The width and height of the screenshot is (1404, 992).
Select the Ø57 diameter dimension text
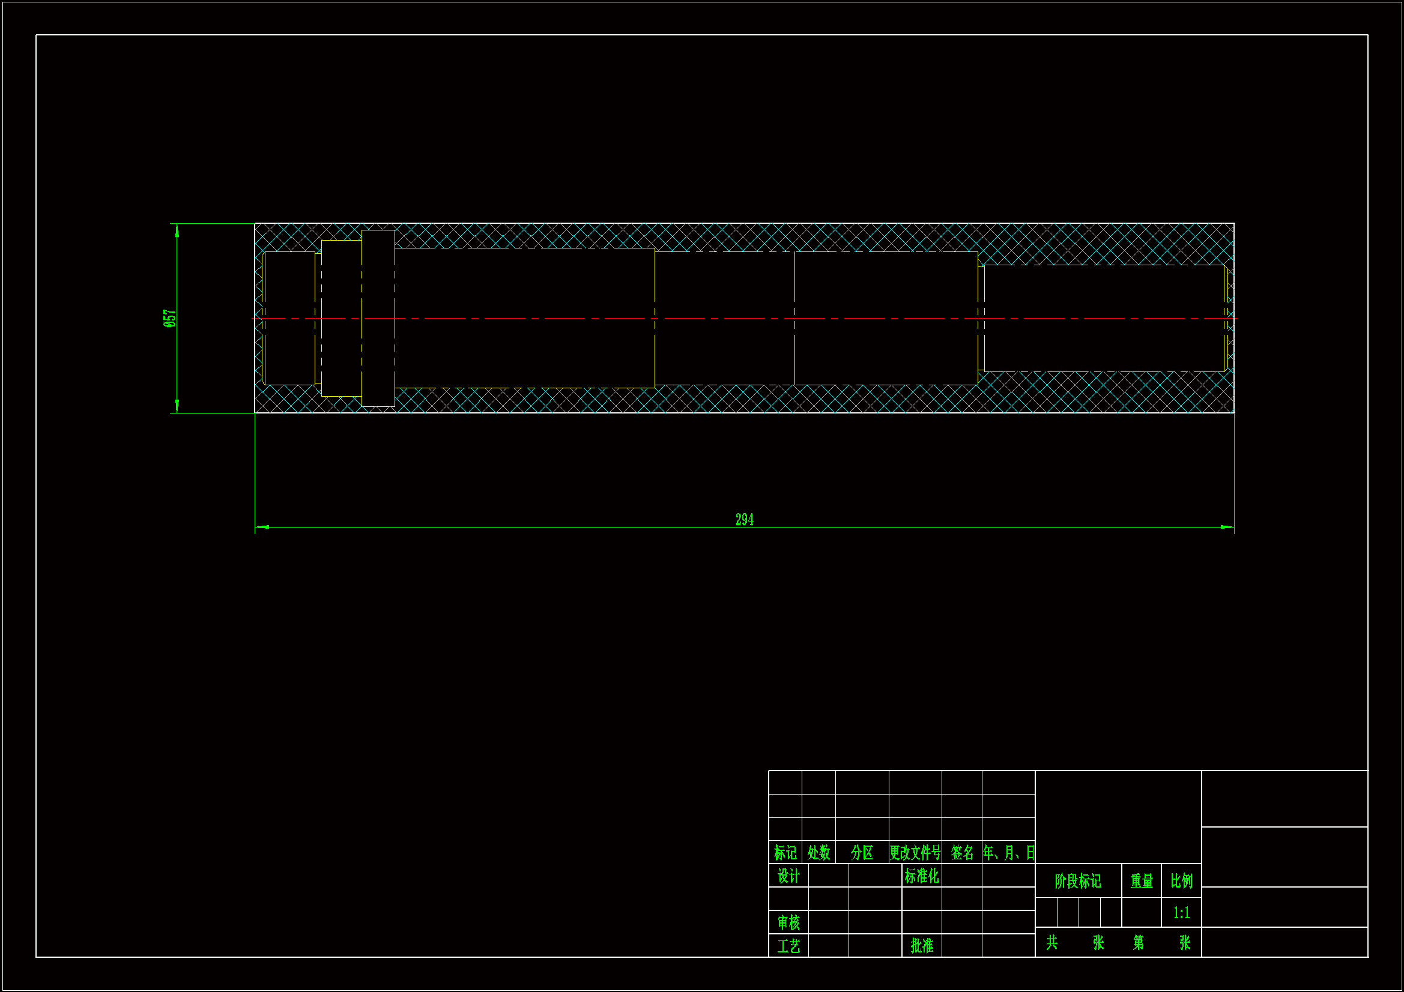pyautogui.click(x=169, y=318)
